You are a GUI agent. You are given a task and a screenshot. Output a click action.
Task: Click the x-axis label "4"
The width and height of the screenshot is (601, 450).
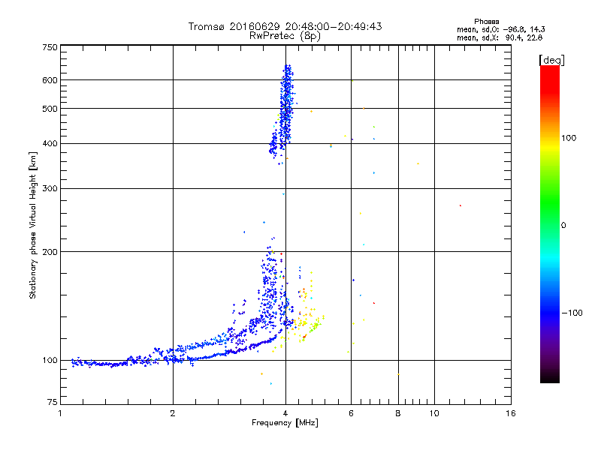coord(285,413)
